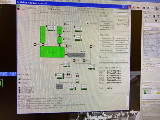Viewport: 160px width, 120px height.
Task: Toggle the Pt Dep gas checkbox
Action: pyautogui.click(x=143, y=91)
